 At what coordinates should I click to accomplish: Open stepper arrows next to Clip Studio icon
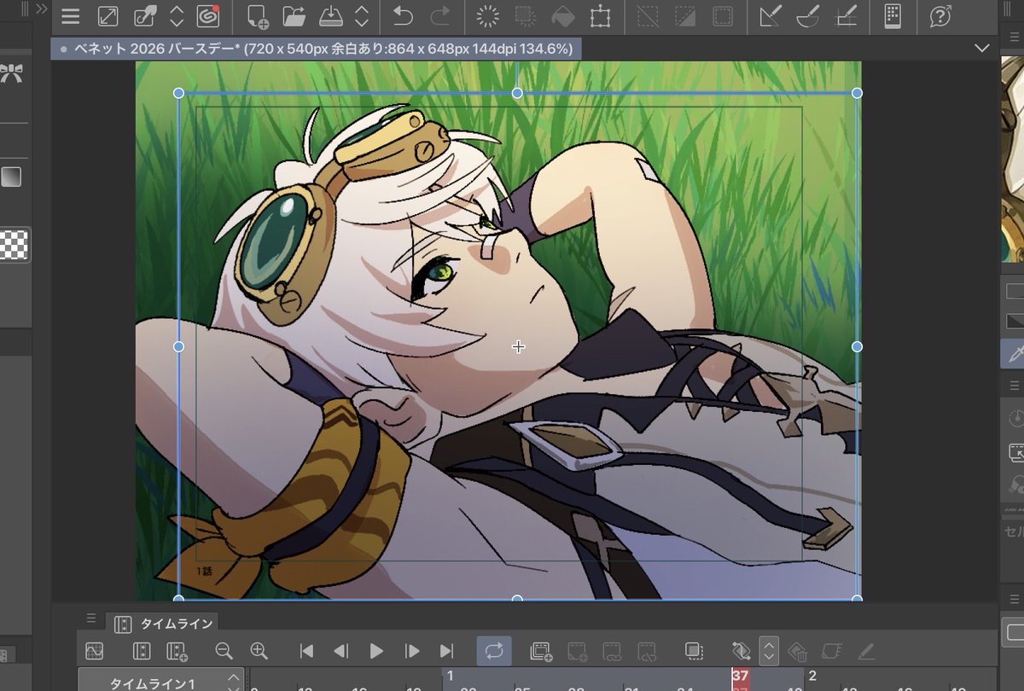coord(177,16)
